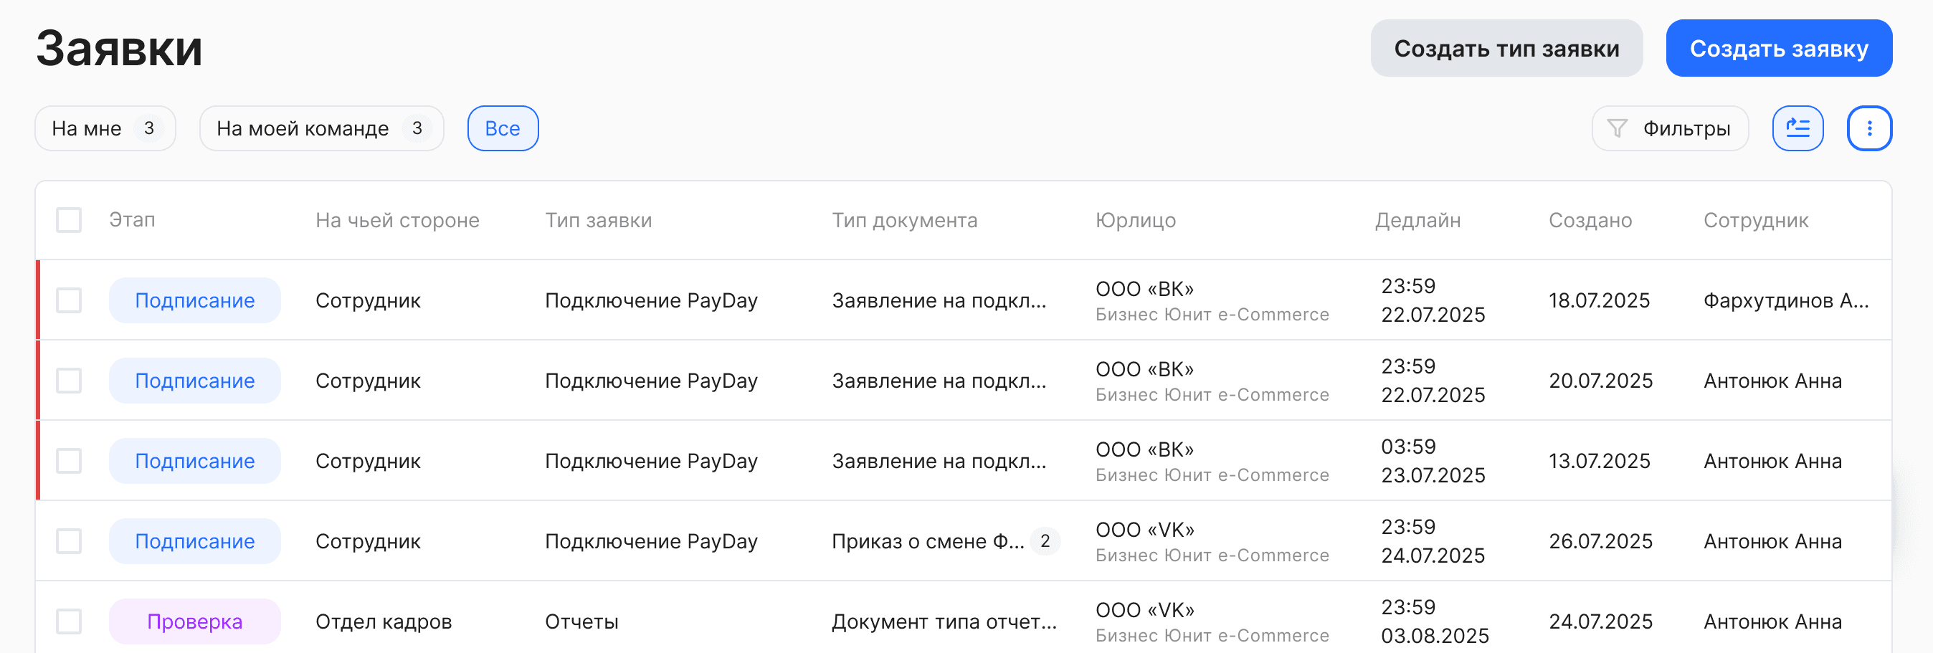Viewport: 1933px width, 653px height.
Task: Sort by the Создано column header
Action: 1590,220
